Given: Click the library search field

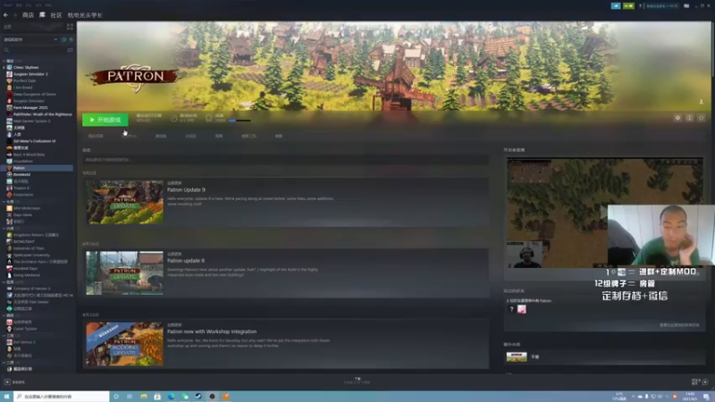Looking at the screenshot, I should (x=34, y=50).
